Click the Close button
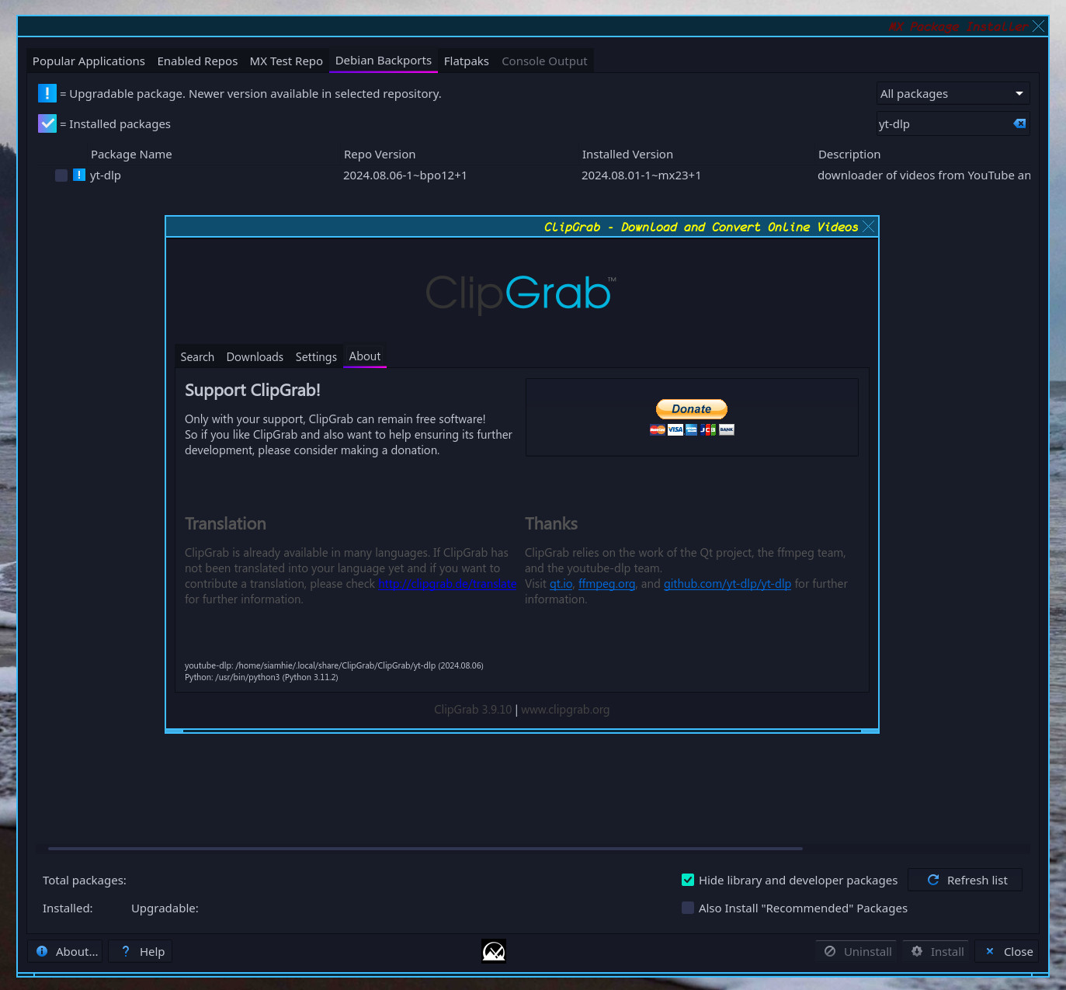1066x990 pixels. (x=1008, y=952)
